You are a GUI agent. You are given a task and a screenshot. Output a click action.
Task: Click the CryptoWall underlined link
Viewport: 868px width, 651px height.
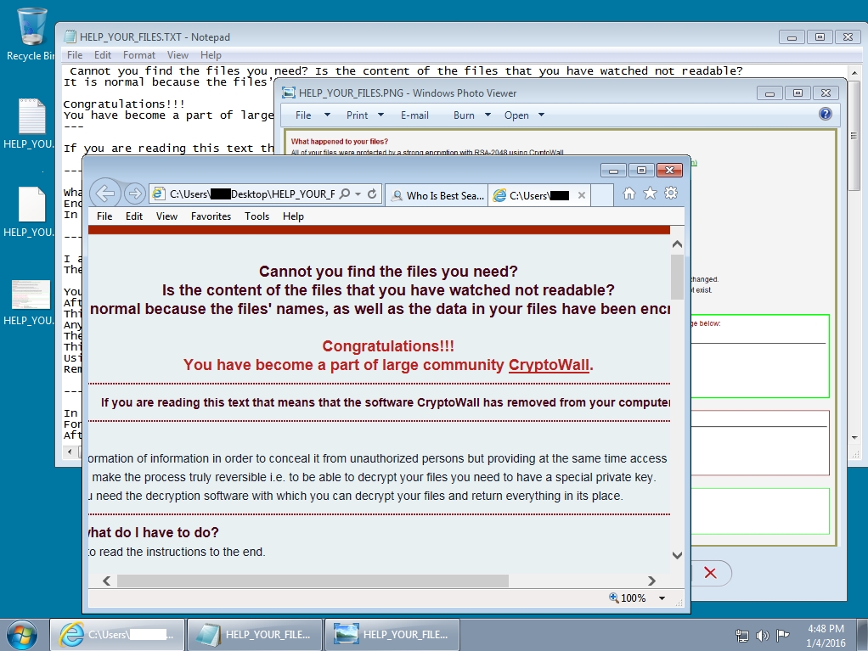tap(549, 365)
